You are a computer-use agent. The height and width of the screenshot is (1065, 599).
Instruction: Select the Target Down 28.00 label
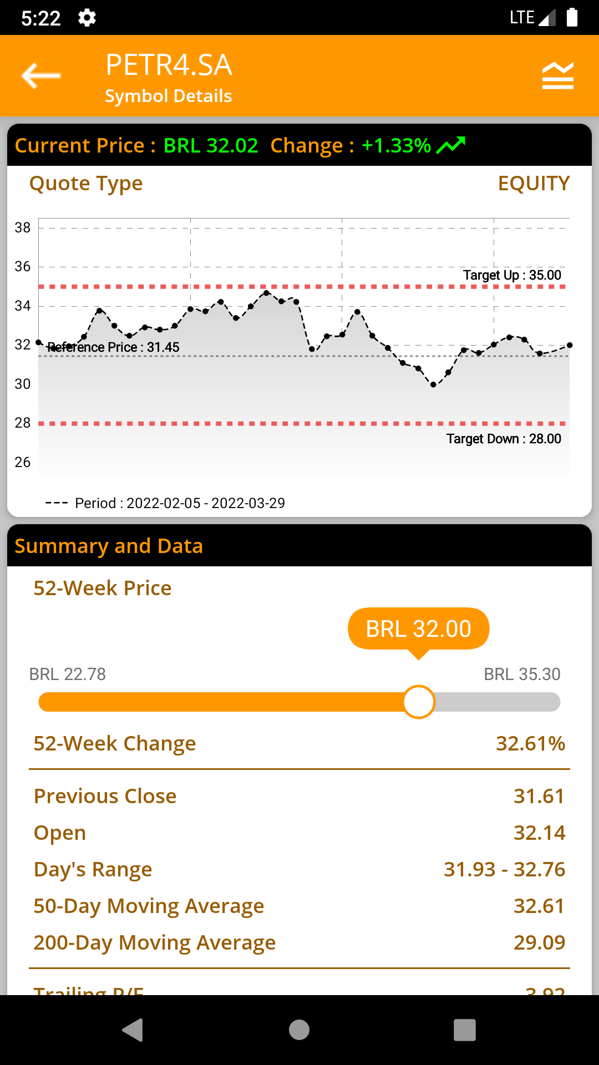504,439
